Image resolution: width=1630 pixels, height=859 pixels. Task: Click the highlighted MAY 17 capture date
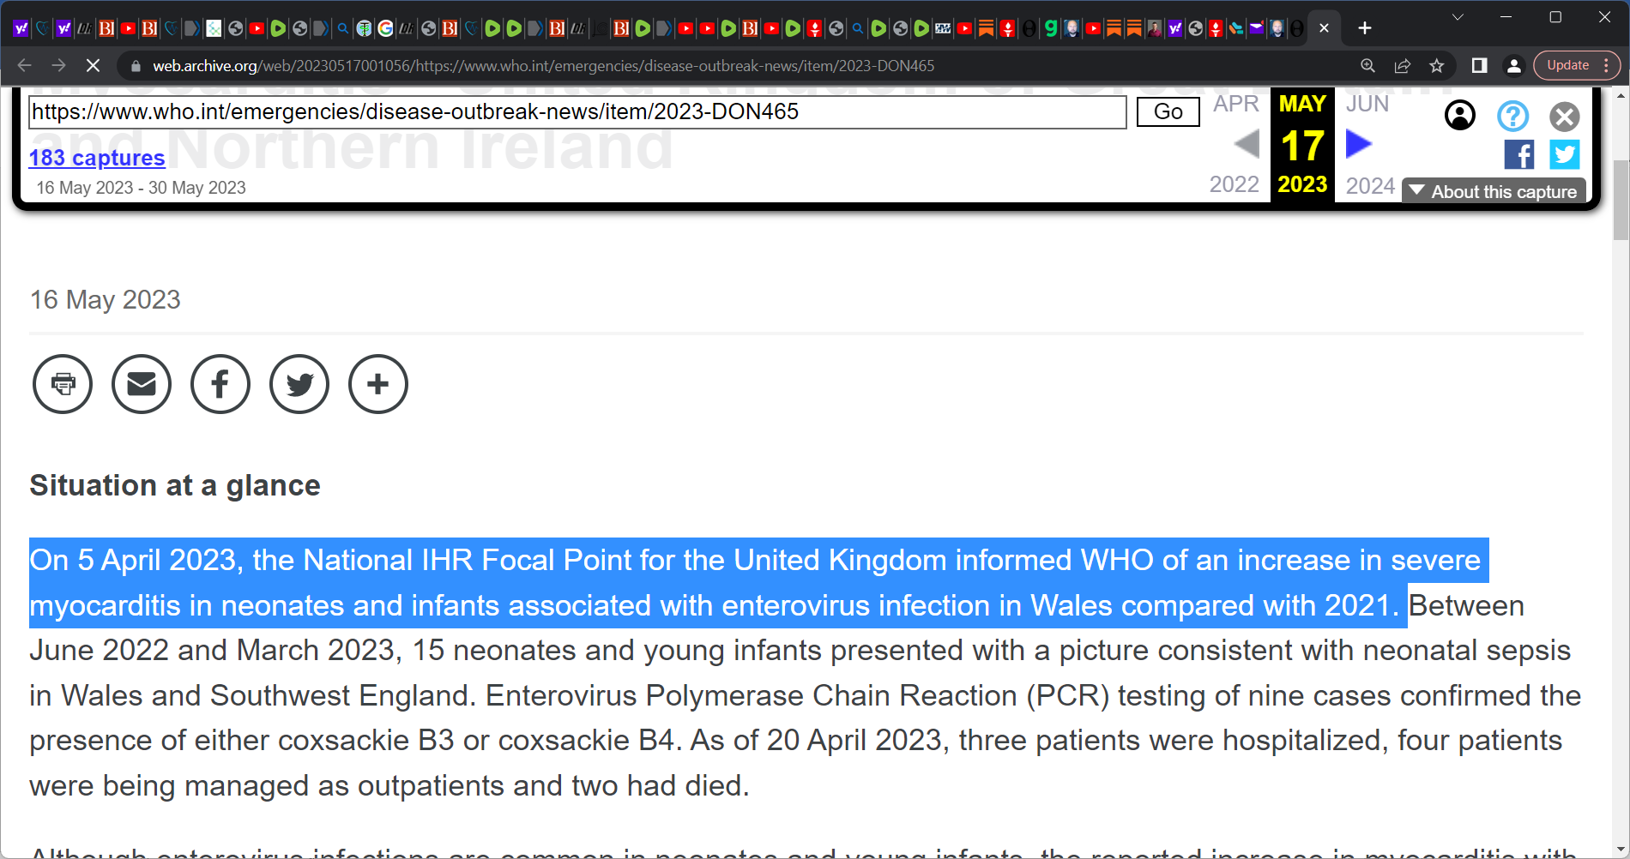click(x=1302, y=144)
